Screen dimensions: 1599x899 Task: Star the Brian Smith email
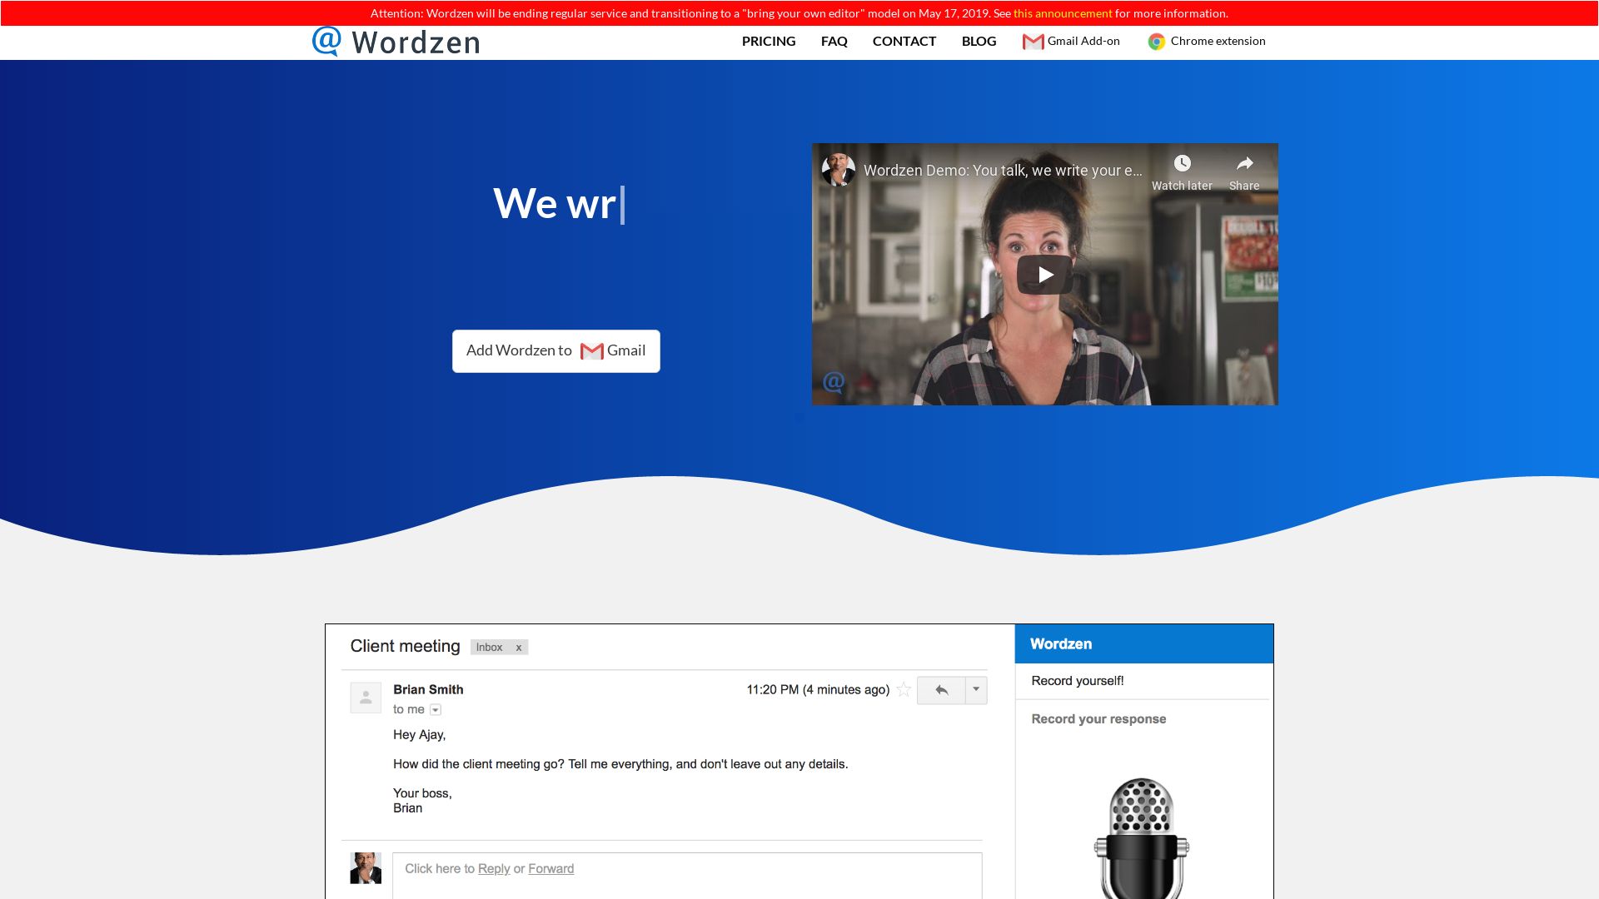(x=904, y=690)
